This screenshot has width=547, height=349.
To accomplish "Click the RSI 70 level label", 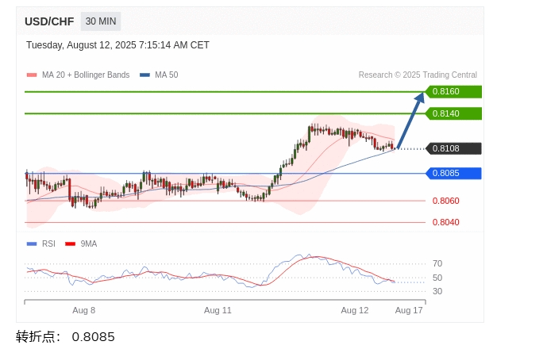I will 437,263.
